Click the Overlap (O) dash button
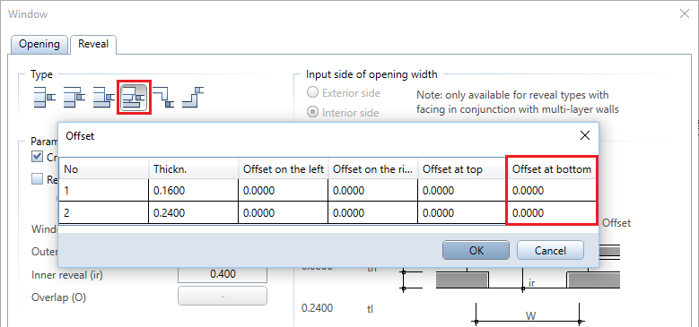699x327 pixels. pyautogui.click(x=223, y=296)
